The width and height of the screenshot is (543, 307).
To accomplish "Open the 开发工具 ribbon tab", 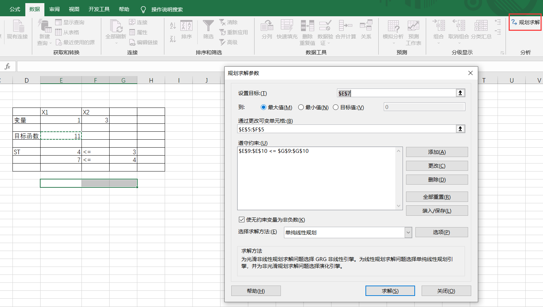I will tap(99, 9).
